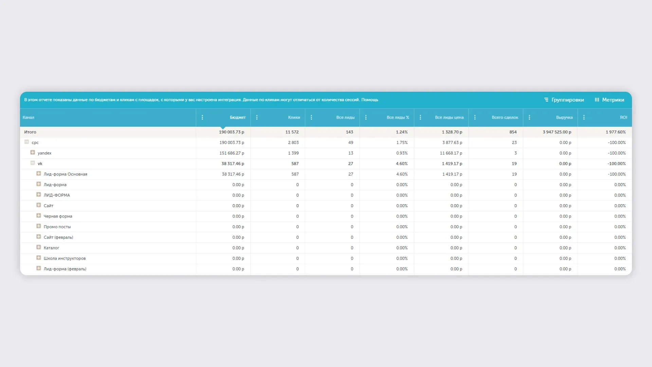Sort table by Бюджет column header

click(237, 117)
